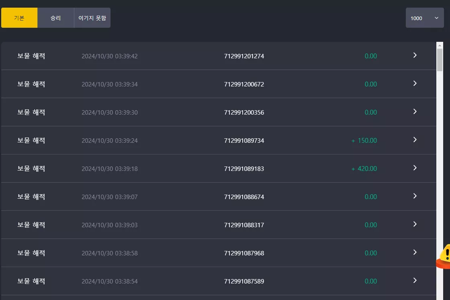Click the scrollbar up arrow
The width and height of the screenshot is (450, 300).
(440, 45)
